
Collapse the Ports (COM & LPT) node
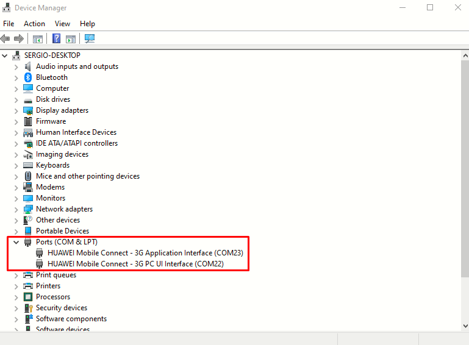click(16, 242)
